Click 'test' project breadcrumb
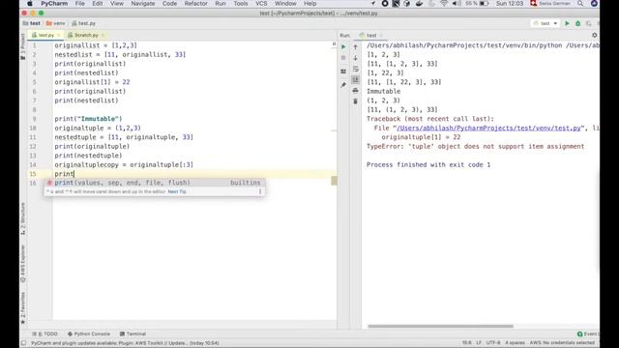This screenshot has width=619, height=348. click(x=32, y=23)
